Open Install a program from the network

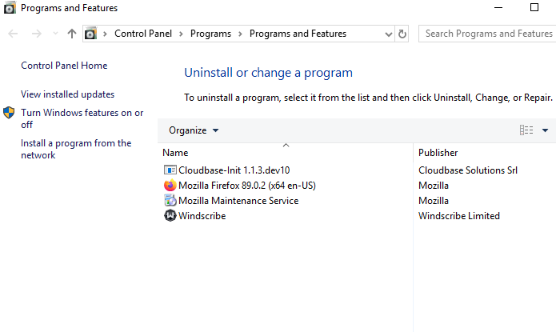(x=76, y=149)
